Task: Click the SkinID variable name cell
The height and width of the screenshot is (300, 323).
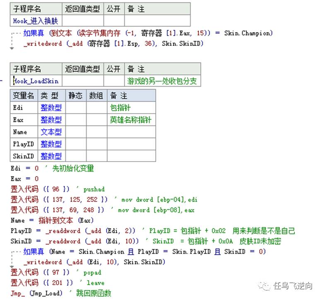Action: [x=23, y=156]
